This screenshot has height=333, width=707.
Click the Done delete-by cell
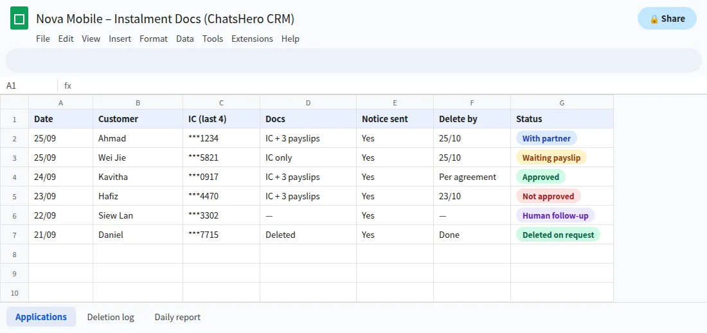(472, 235)
